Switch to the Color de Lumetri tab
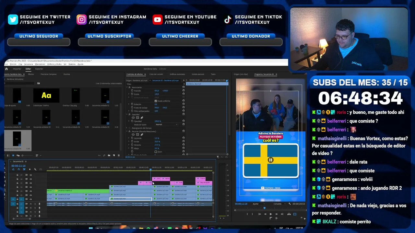 (x=156, y=74)
